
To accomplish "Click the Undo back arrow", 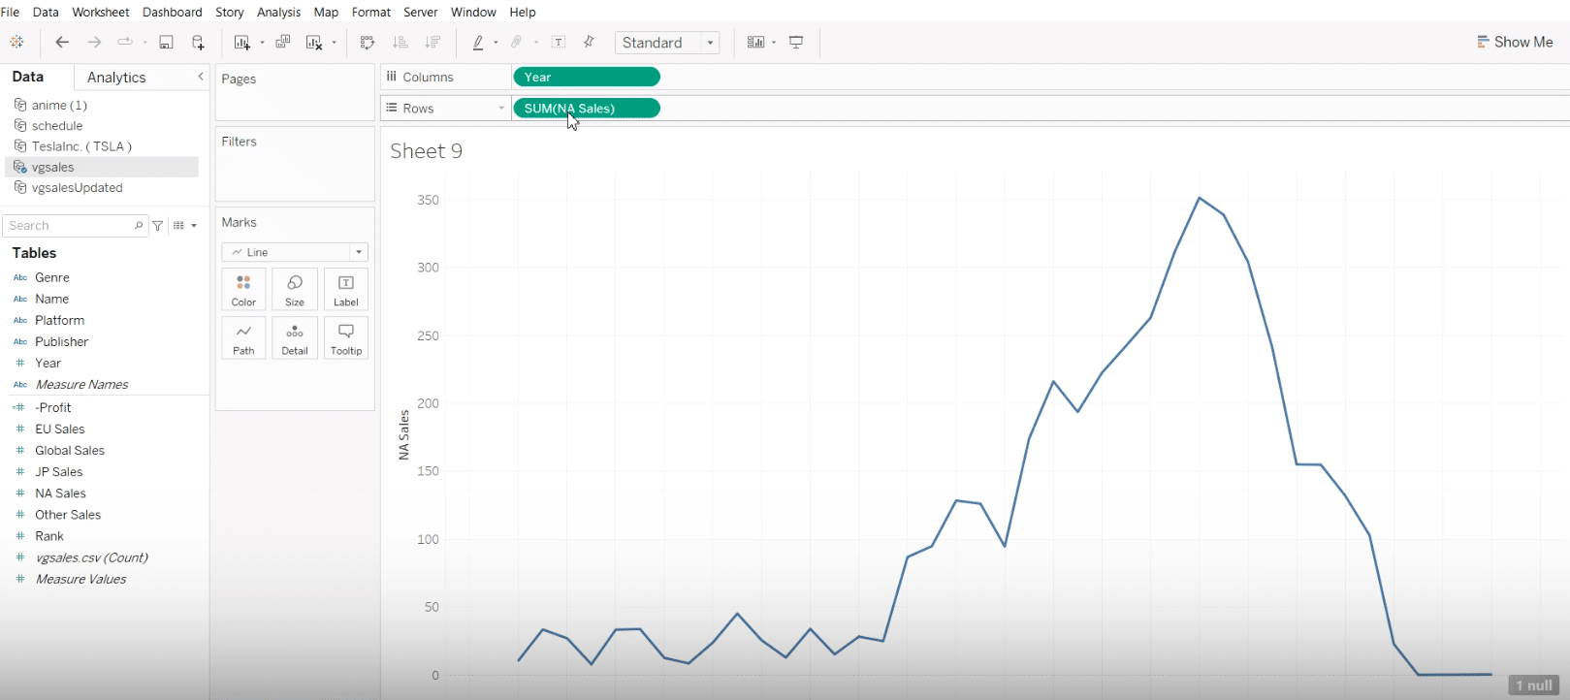I will pyautogui.click(x=62, y=43).
